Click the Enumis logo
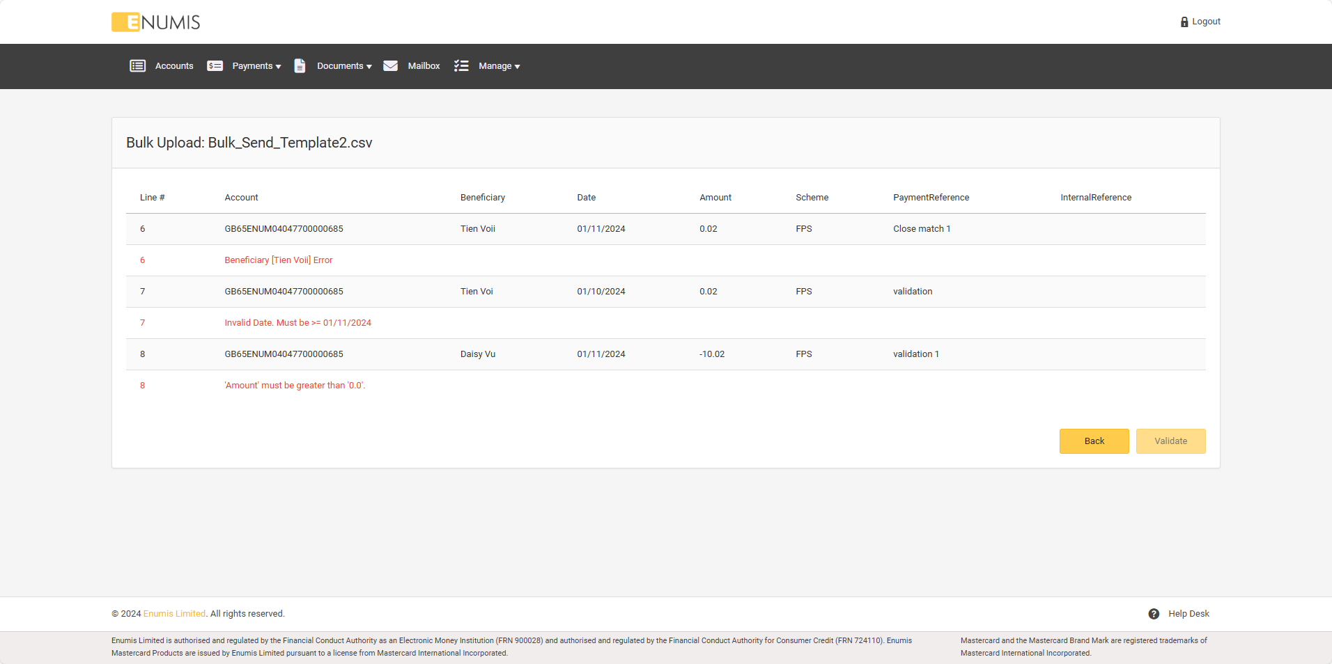 156,22
